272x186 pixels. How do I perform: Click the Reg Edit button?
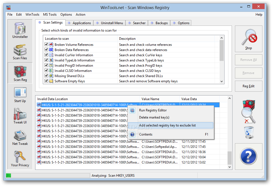(x=248, y=86)
